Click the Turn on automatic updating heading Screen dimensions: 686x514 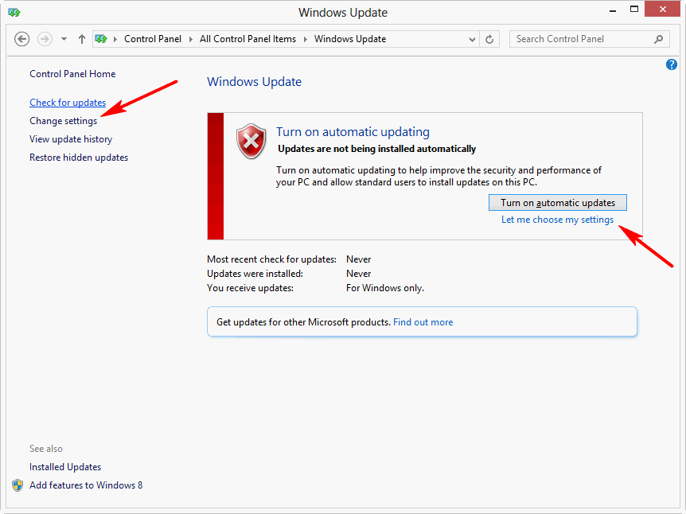(x=353, y=131)
